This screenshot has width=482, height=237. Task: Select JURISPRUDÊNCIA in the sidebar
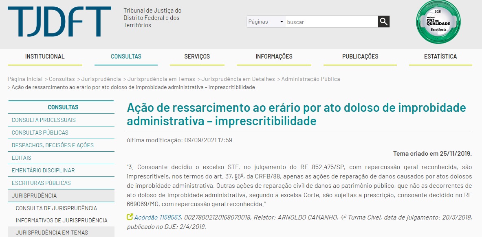(x=61, y=195)
